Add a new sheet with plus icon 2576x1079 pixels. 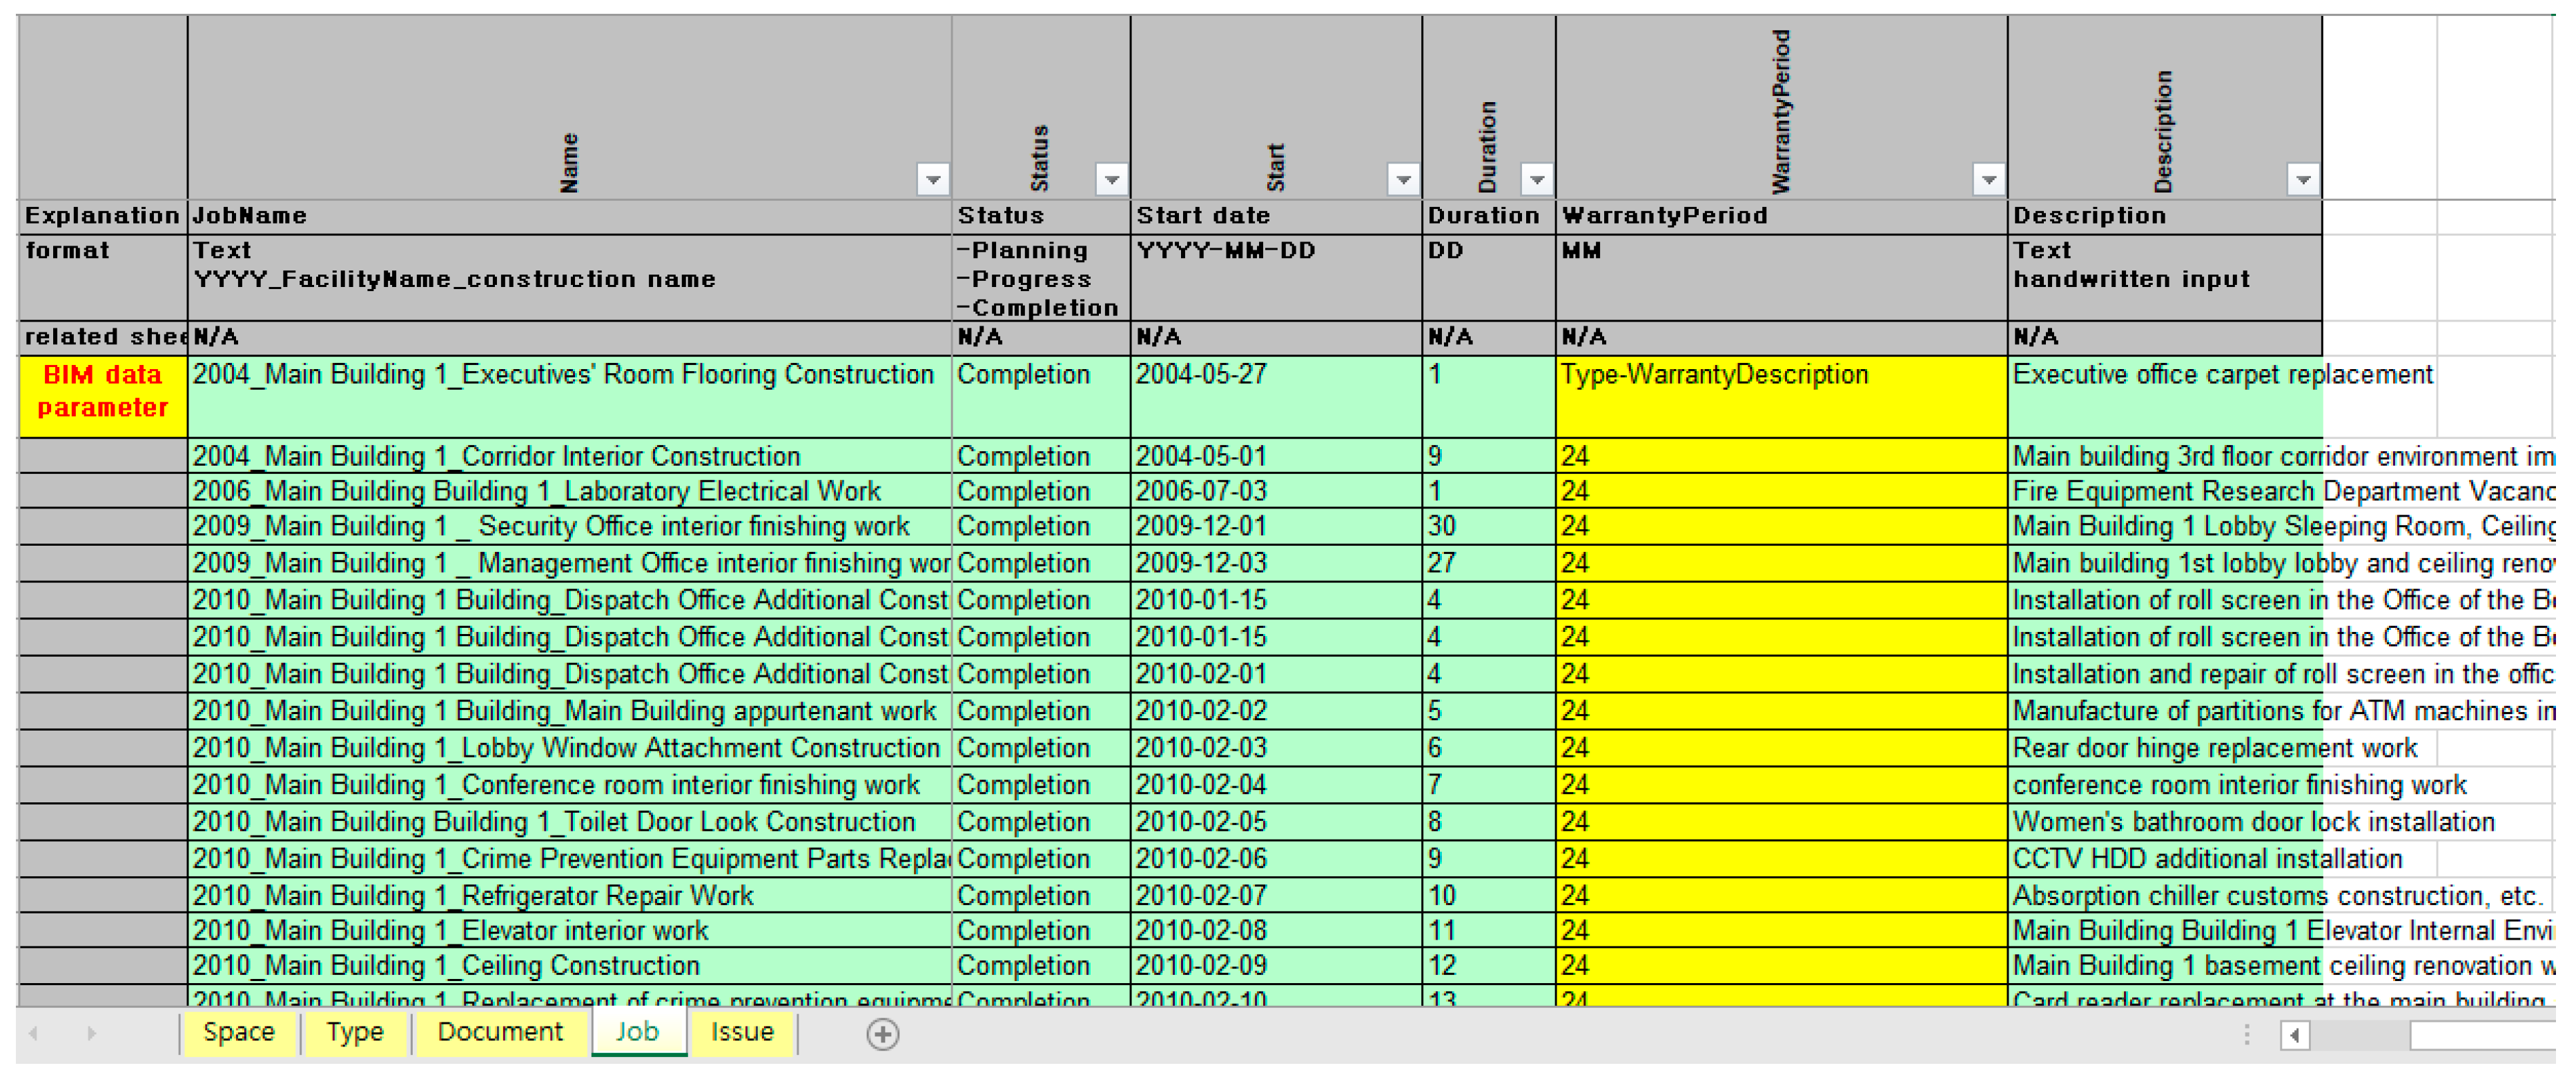pyautogui.click(x=882, y=1034)
